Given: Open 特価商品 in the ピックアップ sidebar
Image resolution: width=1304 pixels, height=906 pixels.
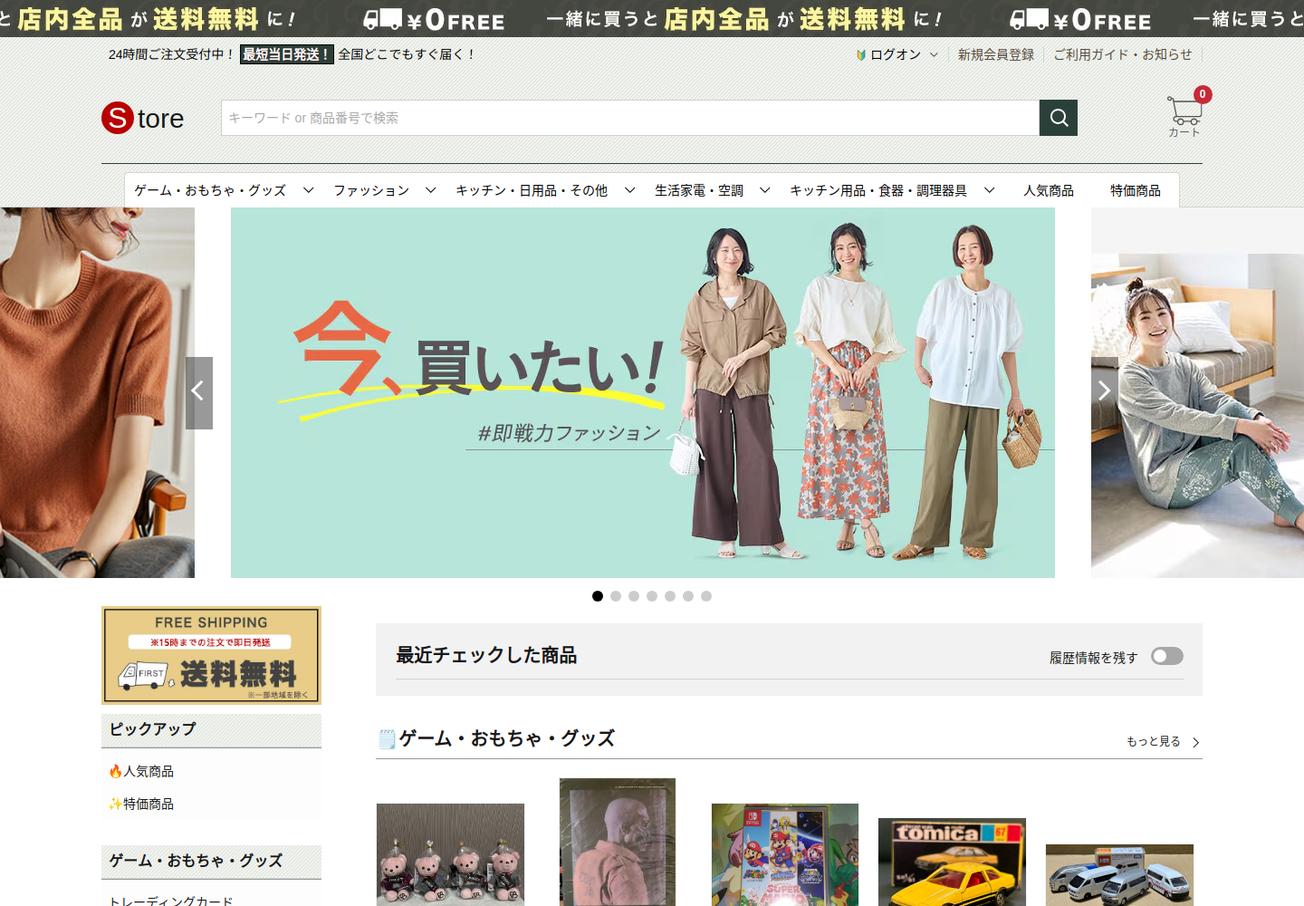Looking at the screenshot, I should click(x=141, y=804).
